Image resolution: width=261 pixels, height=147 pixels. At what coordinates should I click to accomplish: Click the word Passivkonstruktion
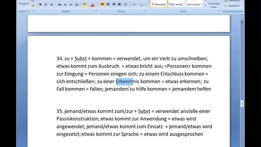(x=78, y=119)
